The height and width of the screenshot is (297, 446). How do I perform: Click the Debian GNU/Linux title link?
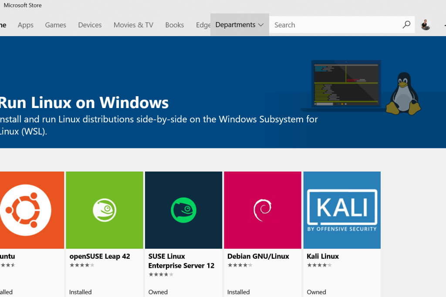click(258, 256)
